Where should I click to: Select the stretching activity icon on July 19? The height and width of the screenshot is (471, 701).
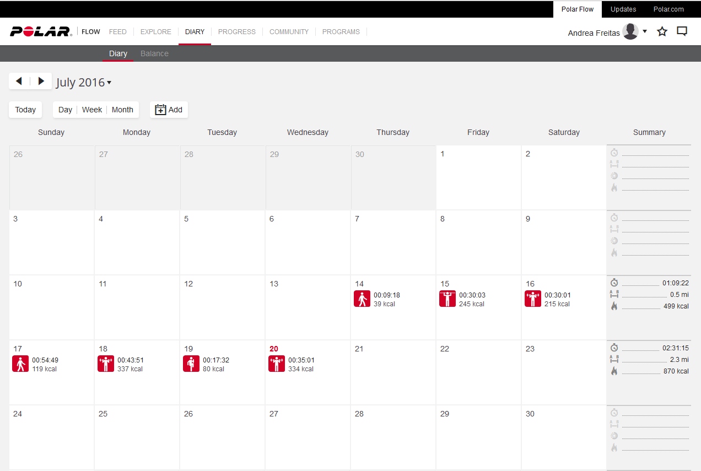pyautogui.click(x=191, y=364)
